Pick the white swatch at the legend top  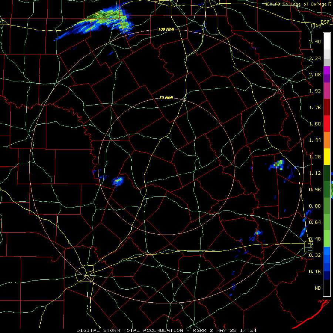pos(327,41)
